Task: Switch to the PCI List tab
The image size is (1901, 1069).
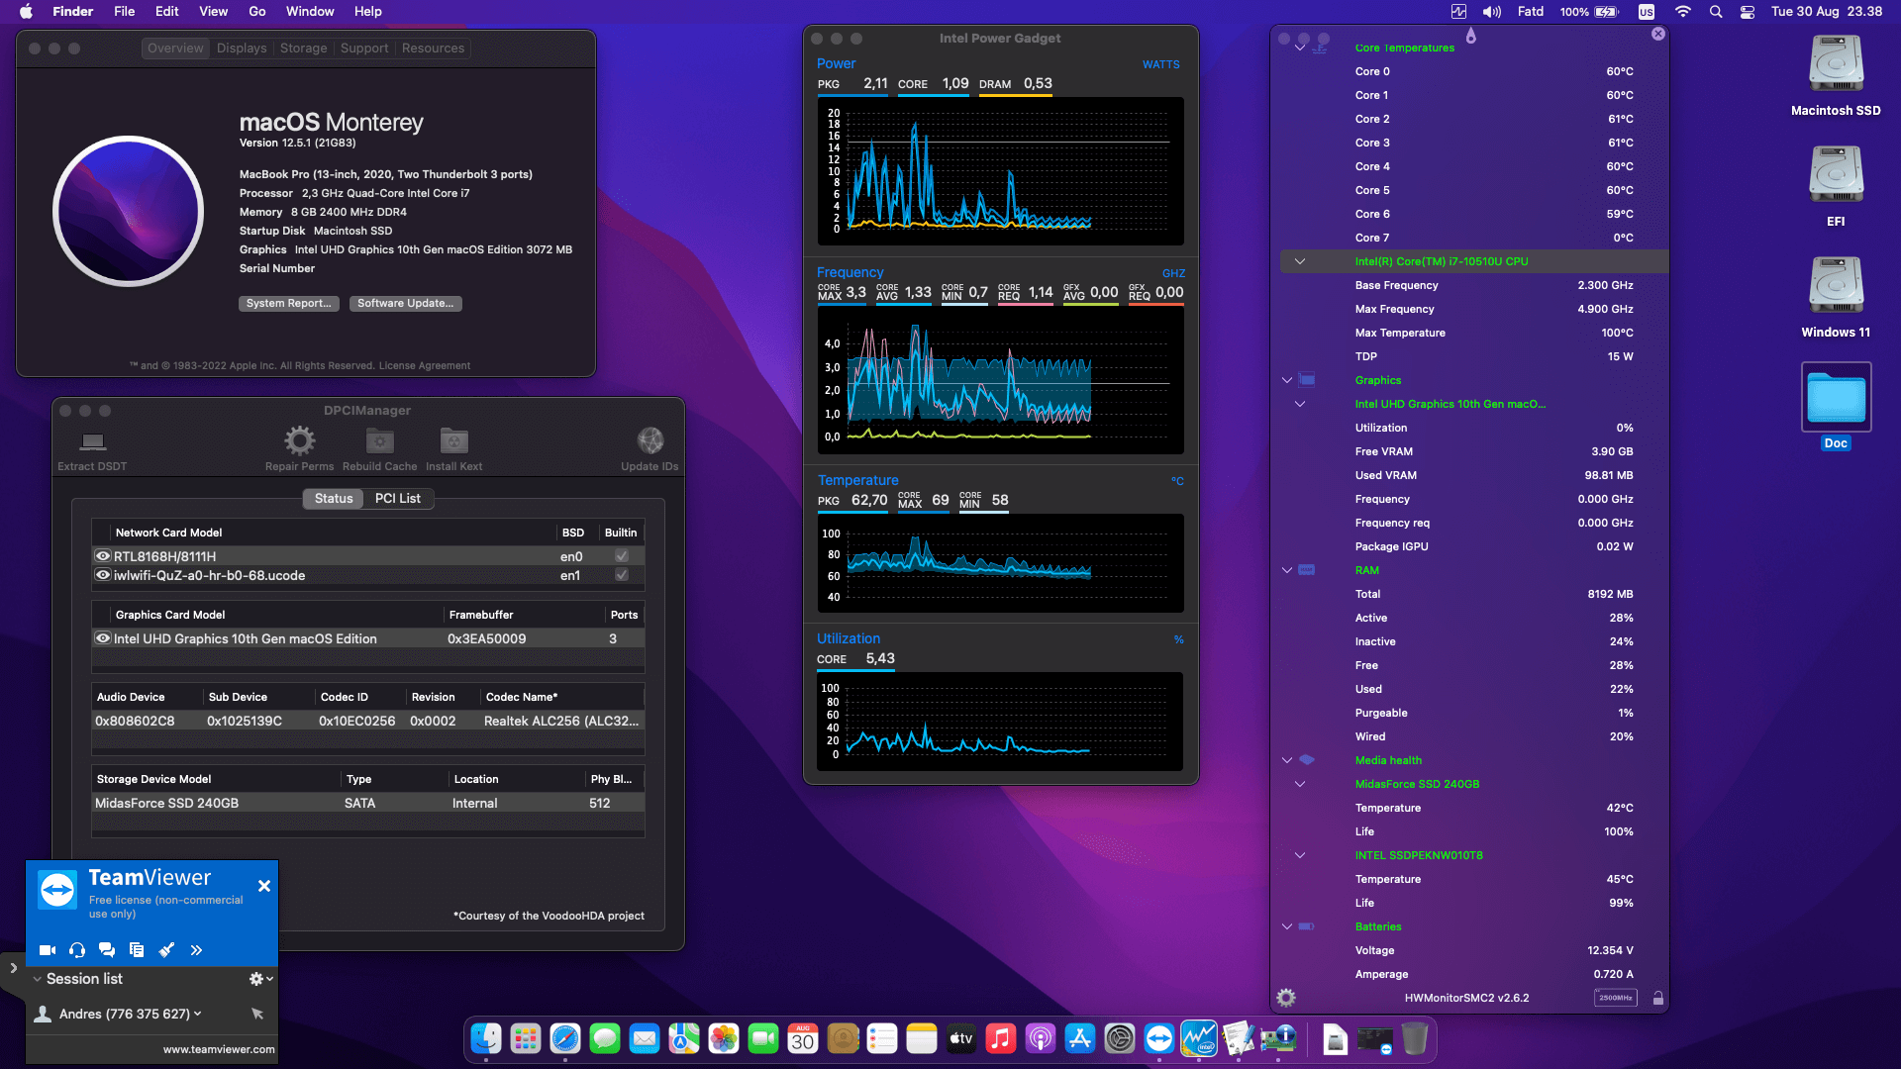Action: click(398, 498)
